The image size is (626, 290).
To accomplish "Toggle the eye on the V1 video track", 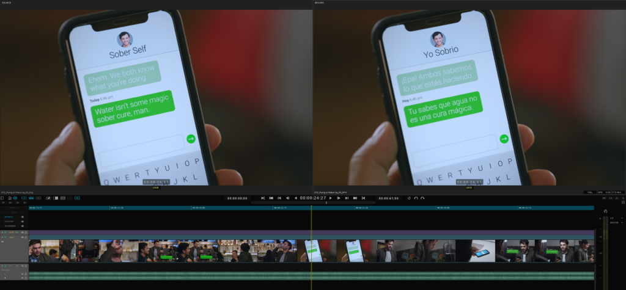I will [23, 237].
